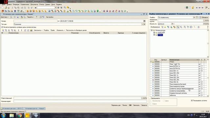This screenshot has width=210, height=118.
Task: Click the Подбор button in table toolbar
Action: pyautogui.click(x=46, y=30)
